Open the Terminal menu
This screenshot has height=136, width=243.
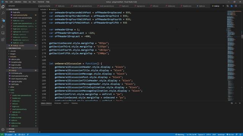(x=41, y=2)
